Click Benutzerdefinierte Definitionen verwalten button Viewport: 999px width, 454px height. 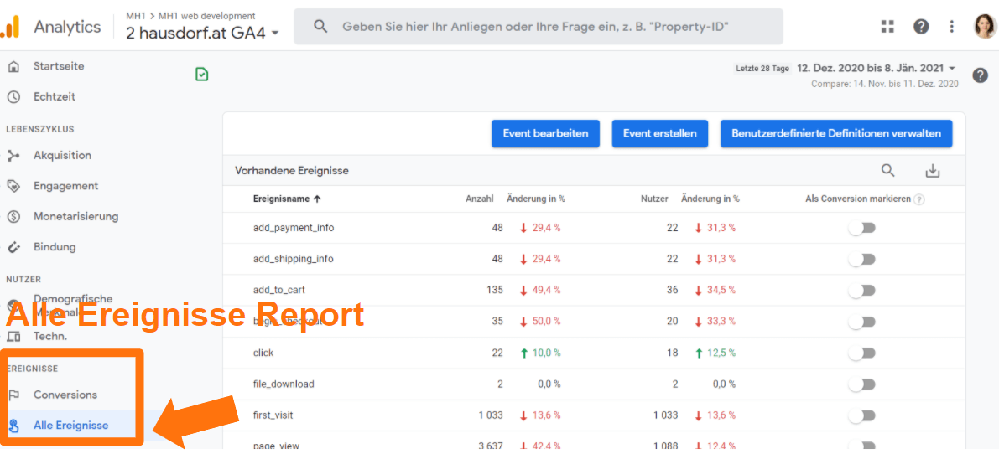coord(836,133)
